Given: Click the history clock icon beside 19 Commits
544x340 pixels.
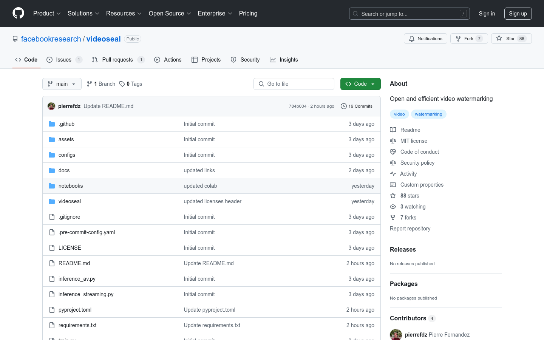Looking at the screenshot, I should (343, 106).
